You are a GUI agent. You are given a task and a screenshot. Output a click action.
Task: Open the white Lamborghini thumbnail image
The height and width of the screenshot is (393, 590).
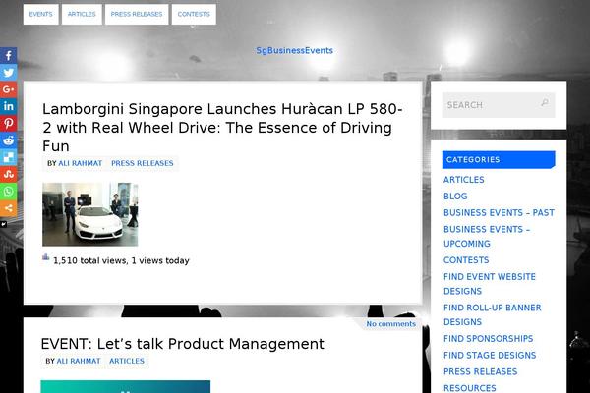pyautogui.click(x=89, y=214)
